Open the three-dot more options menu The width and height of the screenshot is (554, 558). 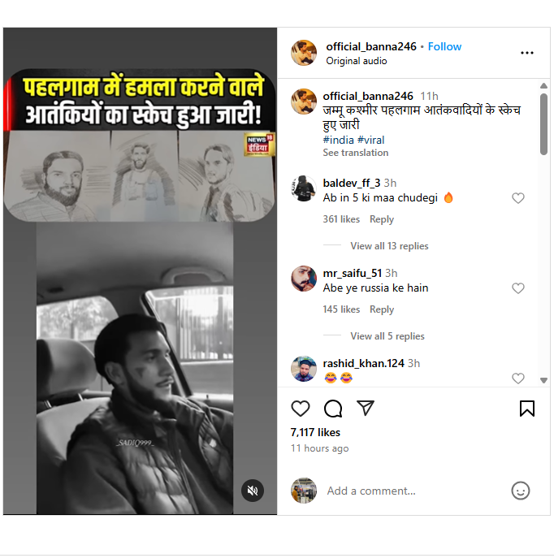[527, 53]
